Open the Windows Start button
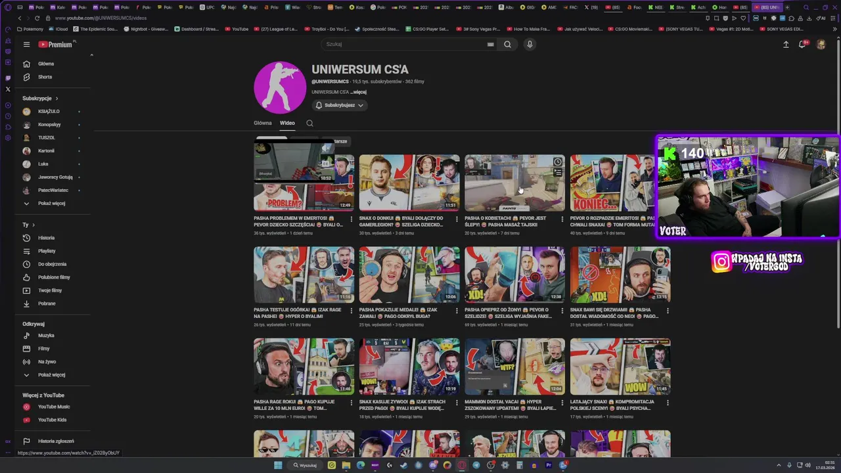The width and height of the screenshot is (841, 473). (x=278, y=465)
